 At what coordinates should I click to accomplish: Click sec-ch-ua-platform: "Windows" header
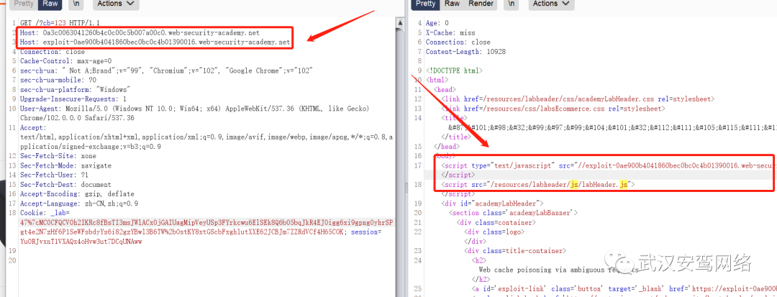76,90
